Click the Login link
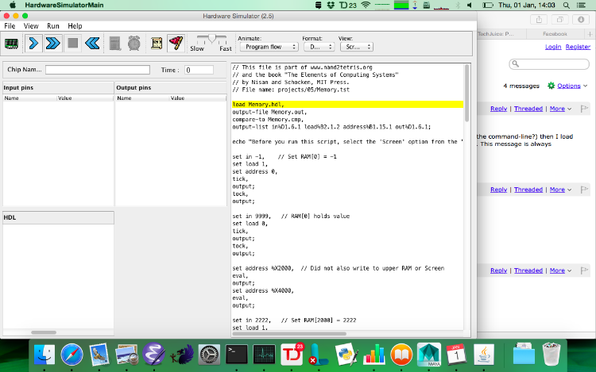Image resolution: width=596 pixels, height=372 pixels. (x=553, y=47)
